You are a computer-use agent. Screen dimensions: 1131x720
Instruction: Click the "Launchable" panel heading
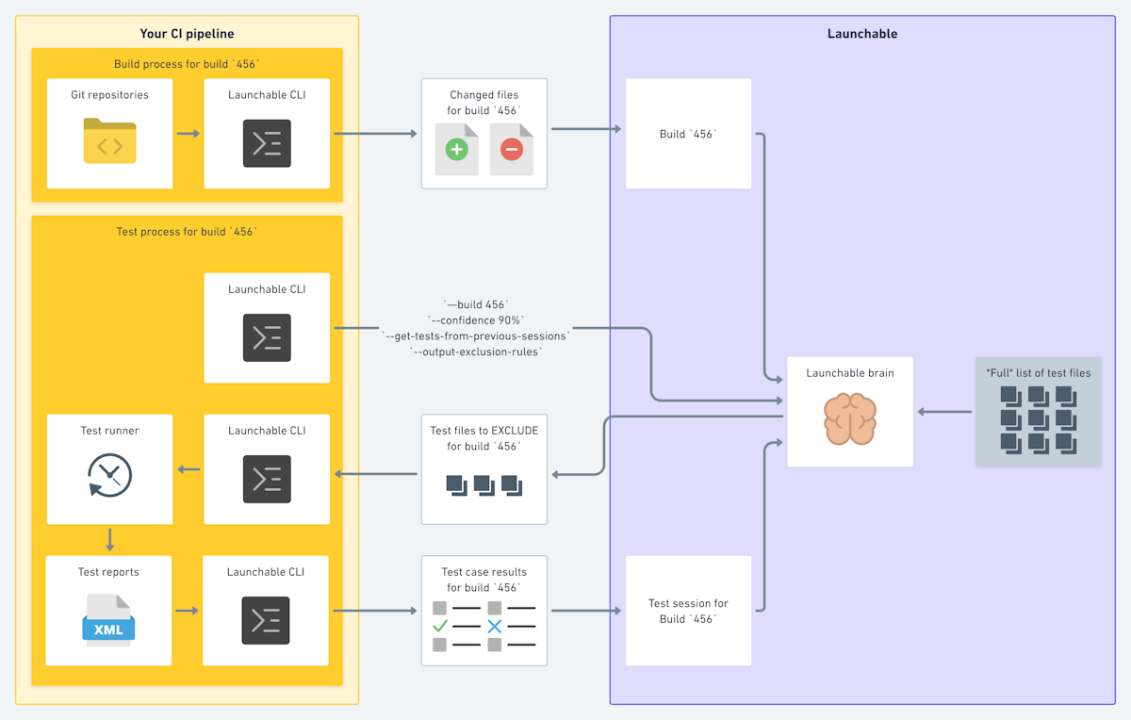point(862,33)
